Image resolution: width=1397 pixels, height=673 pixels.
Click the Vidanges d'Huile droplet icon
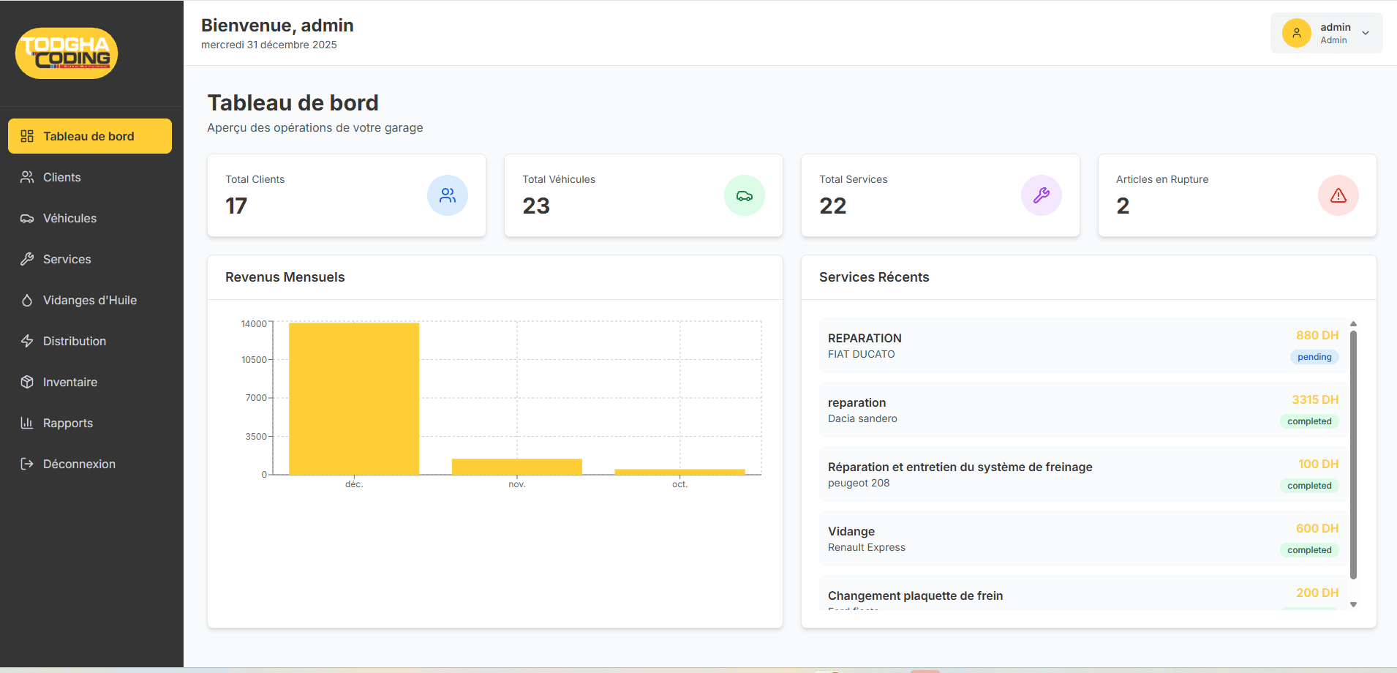(x=27, y=300)
